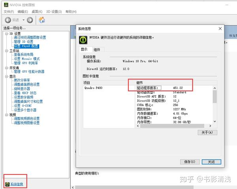Click the details horizontal scroll-right arrow
This screenshot has width=237, height=189.
(x=210, y=126)
